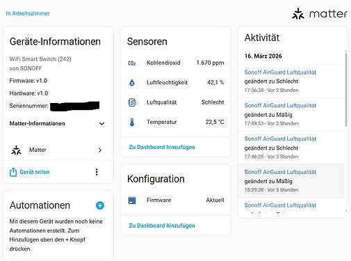Click the Matter star icon in integration row

click(x=16, y=150)
